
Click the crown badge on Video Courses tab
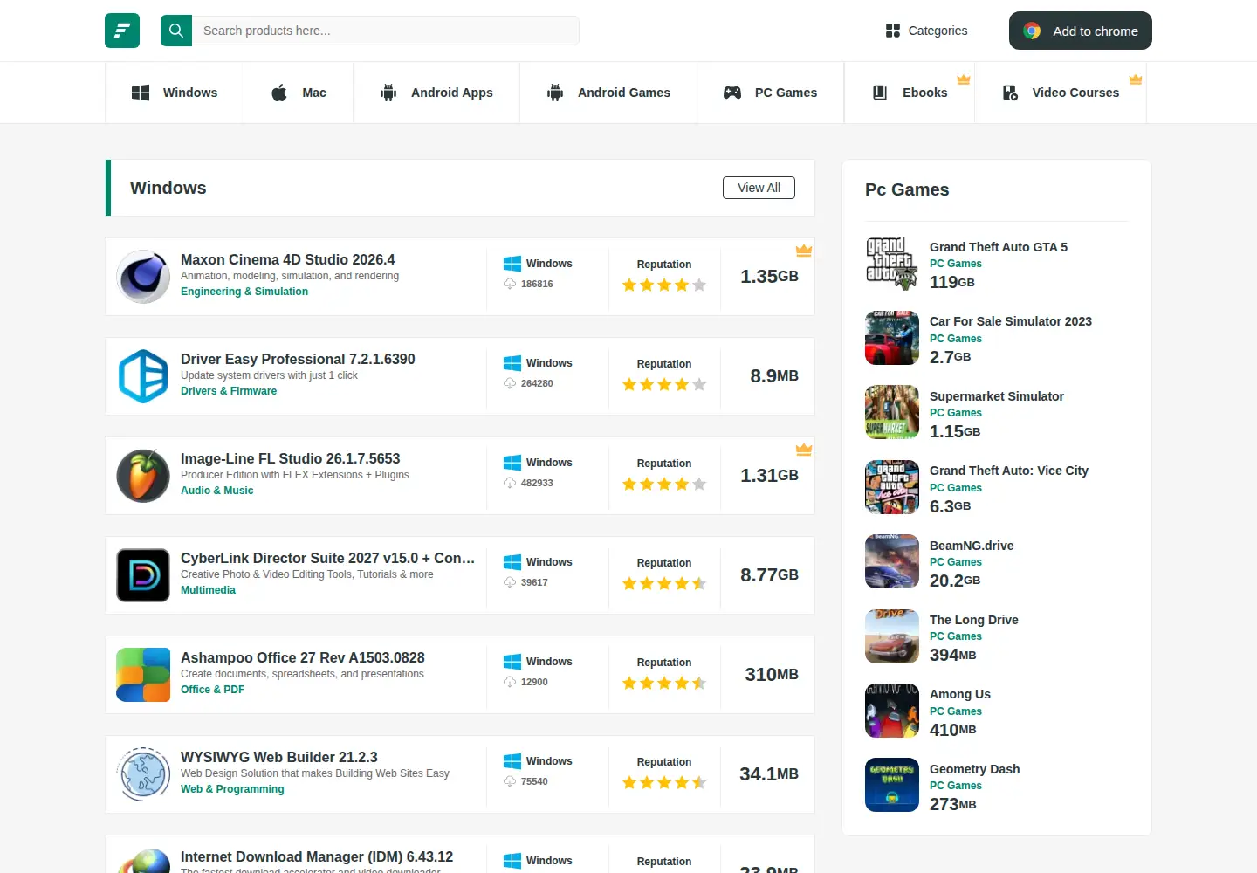click(x=1136, y=79)
